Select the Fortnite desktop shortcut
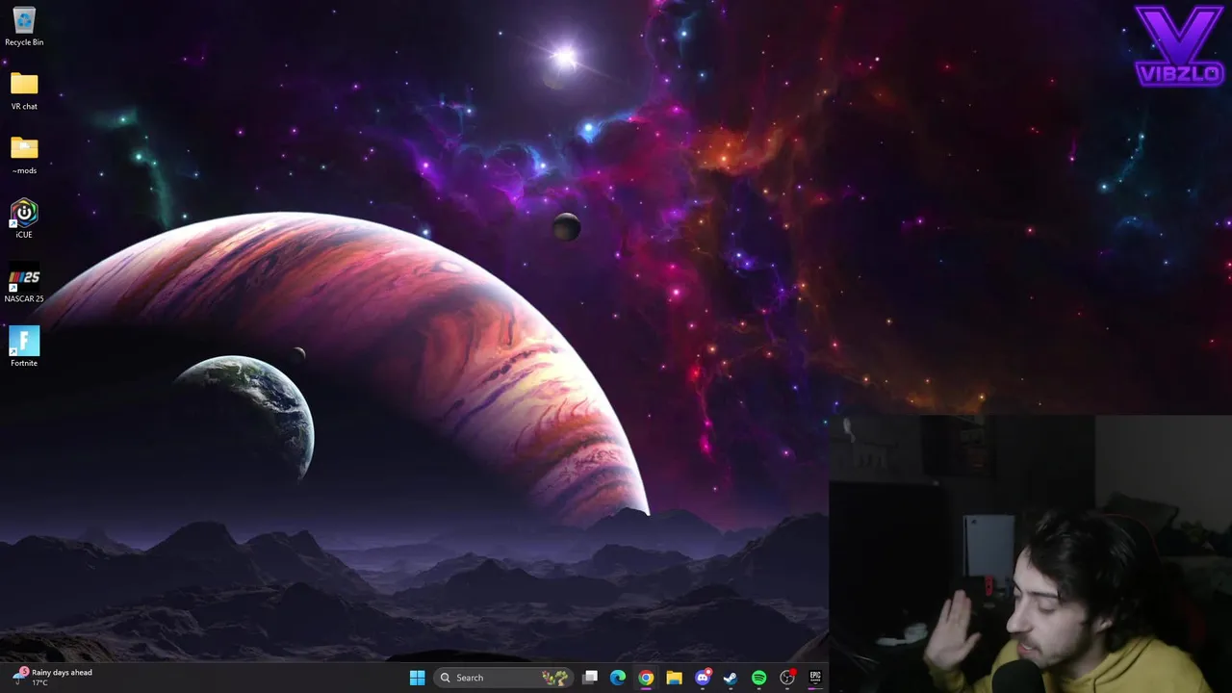Image resolution: width=1232 pixels, height=693 pixels. (24, 347)
